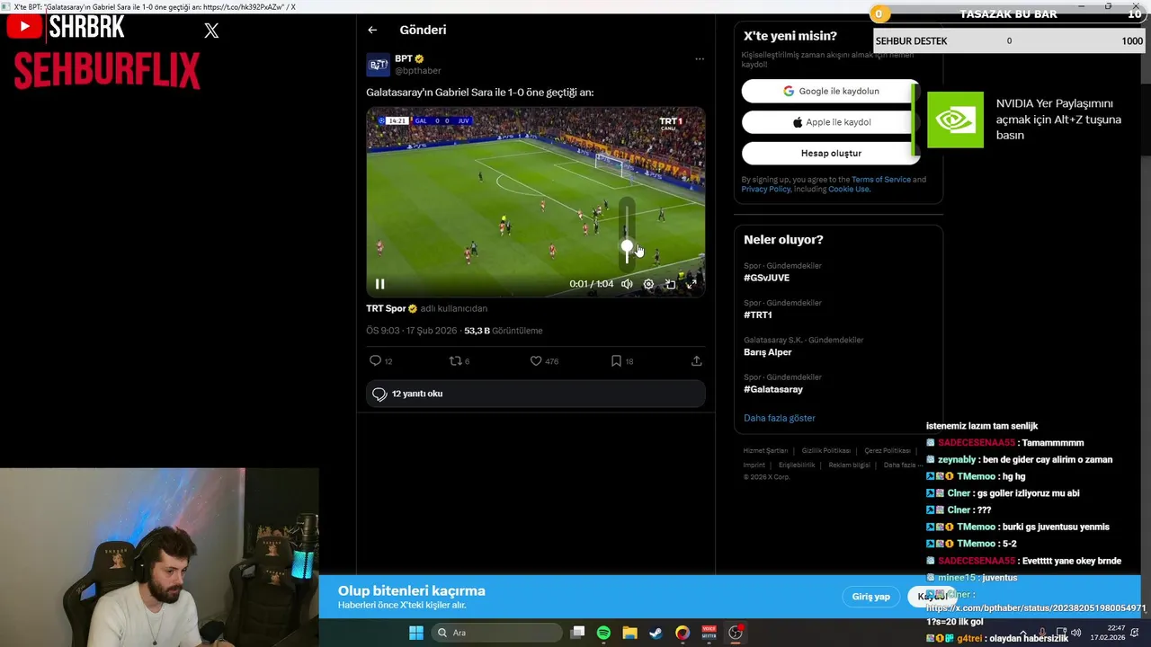1151x647 pixels.
Task: Mute the video with the speaker icon
Action: click(627, 284)
